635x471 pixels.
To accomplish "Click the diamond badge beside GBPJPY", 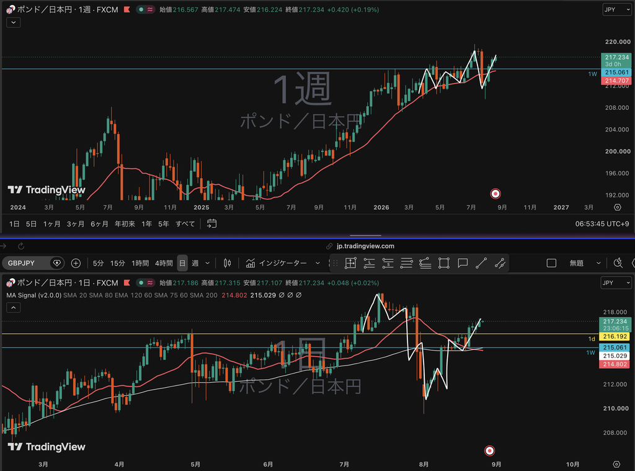I will point(56,263).
